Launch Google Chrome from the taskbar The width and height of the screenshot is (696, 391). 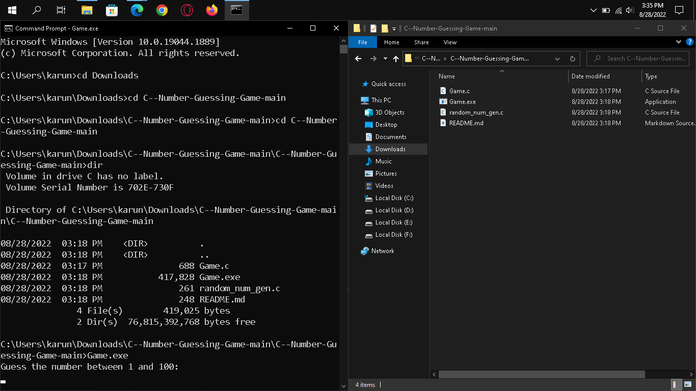point(162,10)
